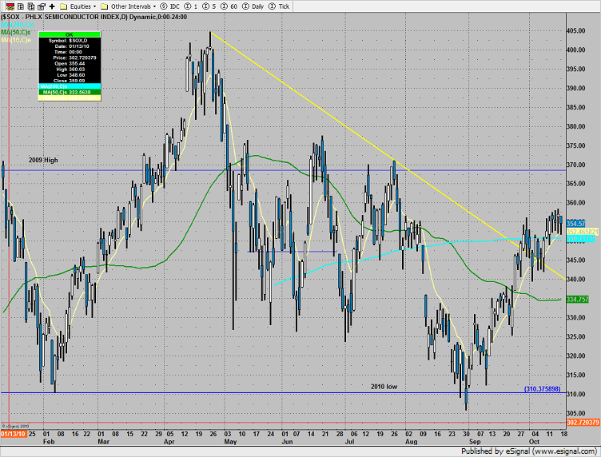Switch to IDC interval
This screenshot has height=457, width=601.
(x=170, y=5)
